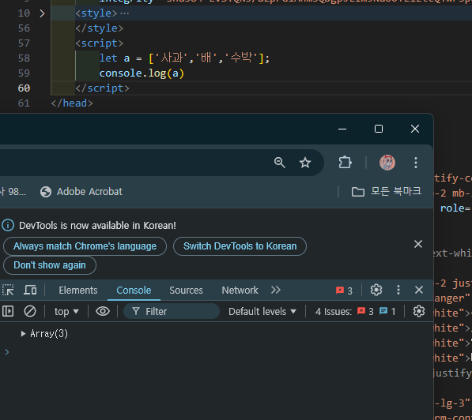Viewport: 472px width, 420px height.
Task: Click Switch DevTools to Korean button
Action: (x=240, y=246)
